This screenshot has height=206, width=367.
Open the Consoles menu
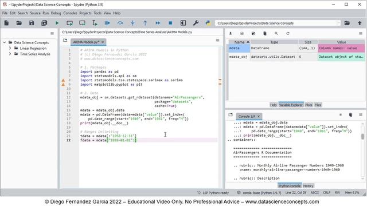click(70, 13)
